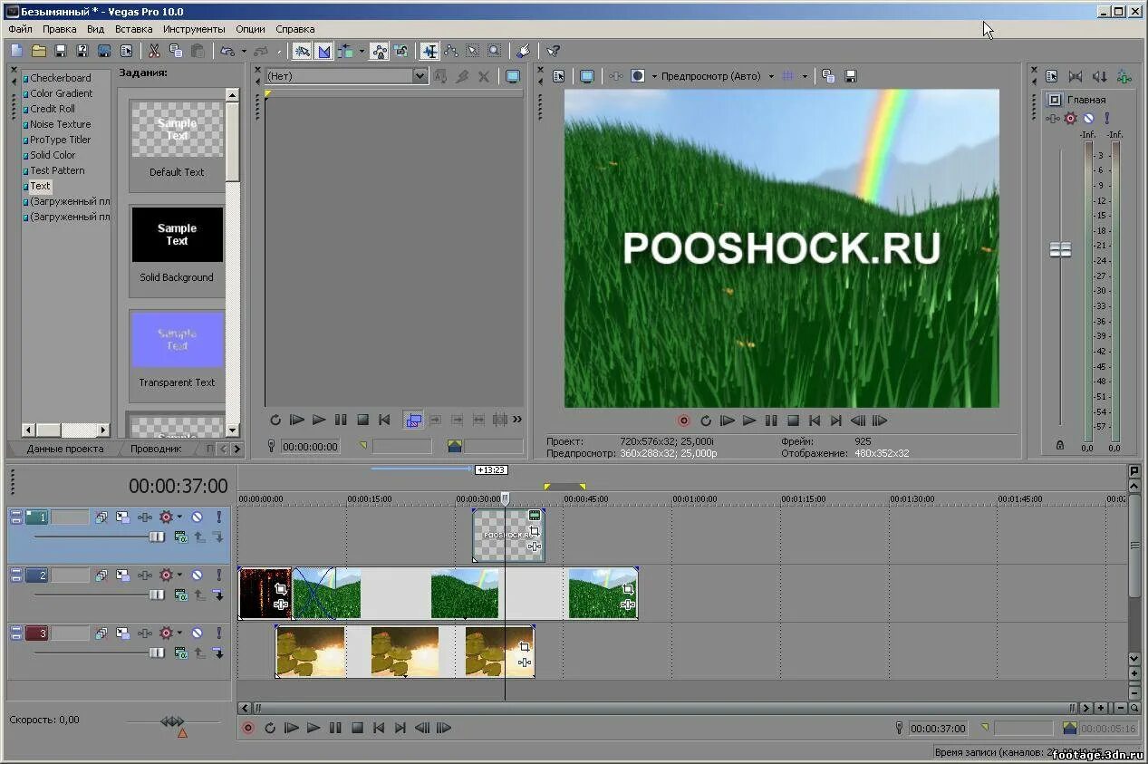The image size is (1148, 764).
Task: Open Track FX for track 2
Action: point(144,575)
